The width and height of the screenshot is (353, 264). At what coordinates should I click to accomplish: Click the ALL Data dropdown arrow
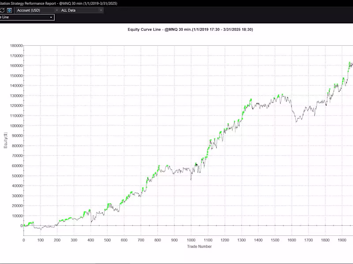coord(101,10)
